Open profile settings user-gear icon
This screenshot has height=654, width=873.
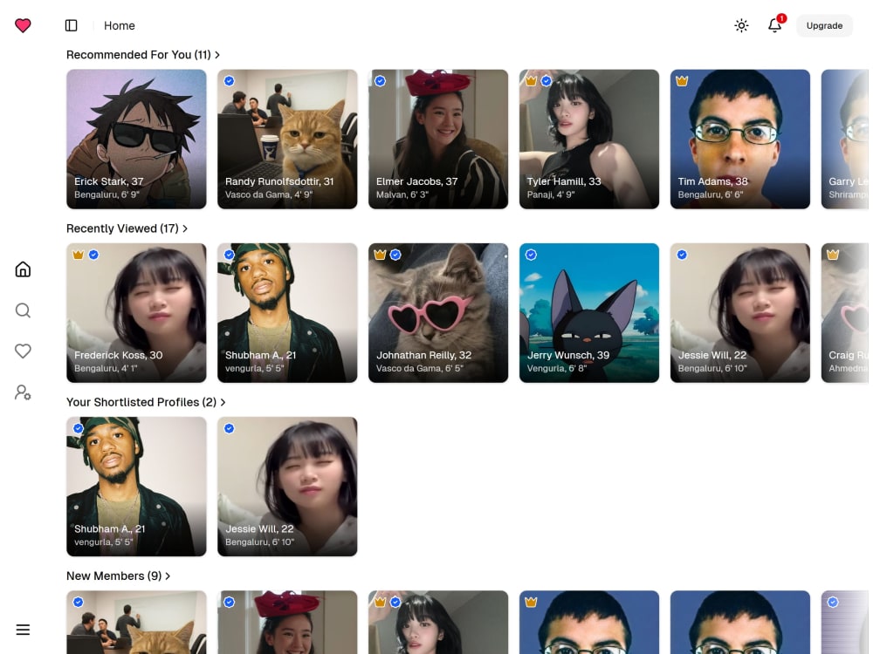(23, 392)
